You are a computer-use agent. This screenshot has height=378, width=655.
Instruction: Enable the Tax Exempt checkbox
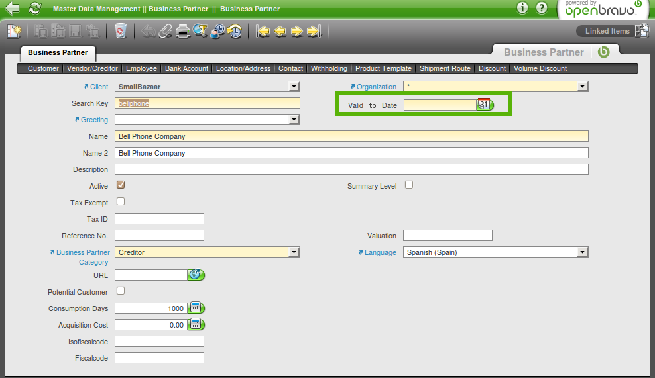pyautogui.click(x=121, y=201)
